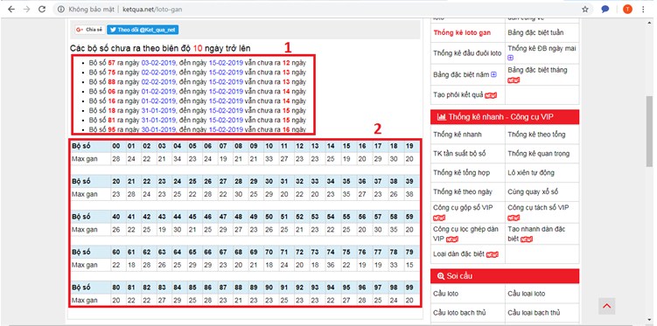Click the browser forward arrow

(x=27, y=10)
